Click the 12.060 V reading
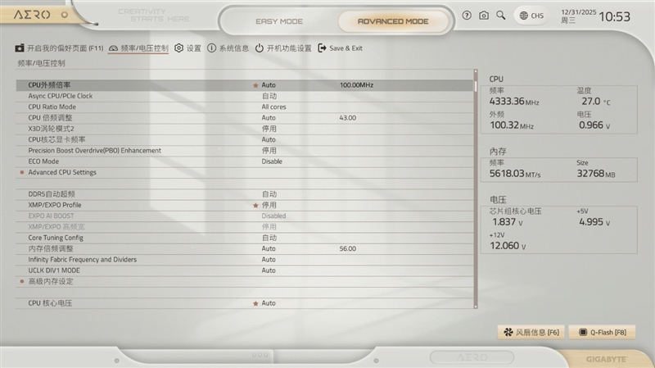The height and width of the screenshot is (368, 655). coord(508,246)
